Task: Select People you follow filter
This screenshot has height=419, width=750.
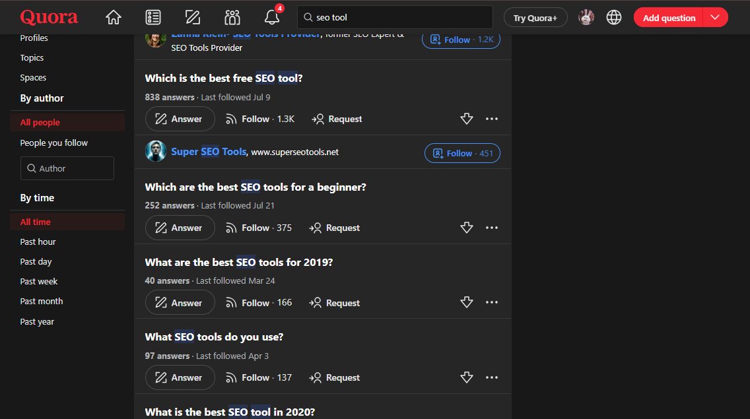Action: coord(54,143)
